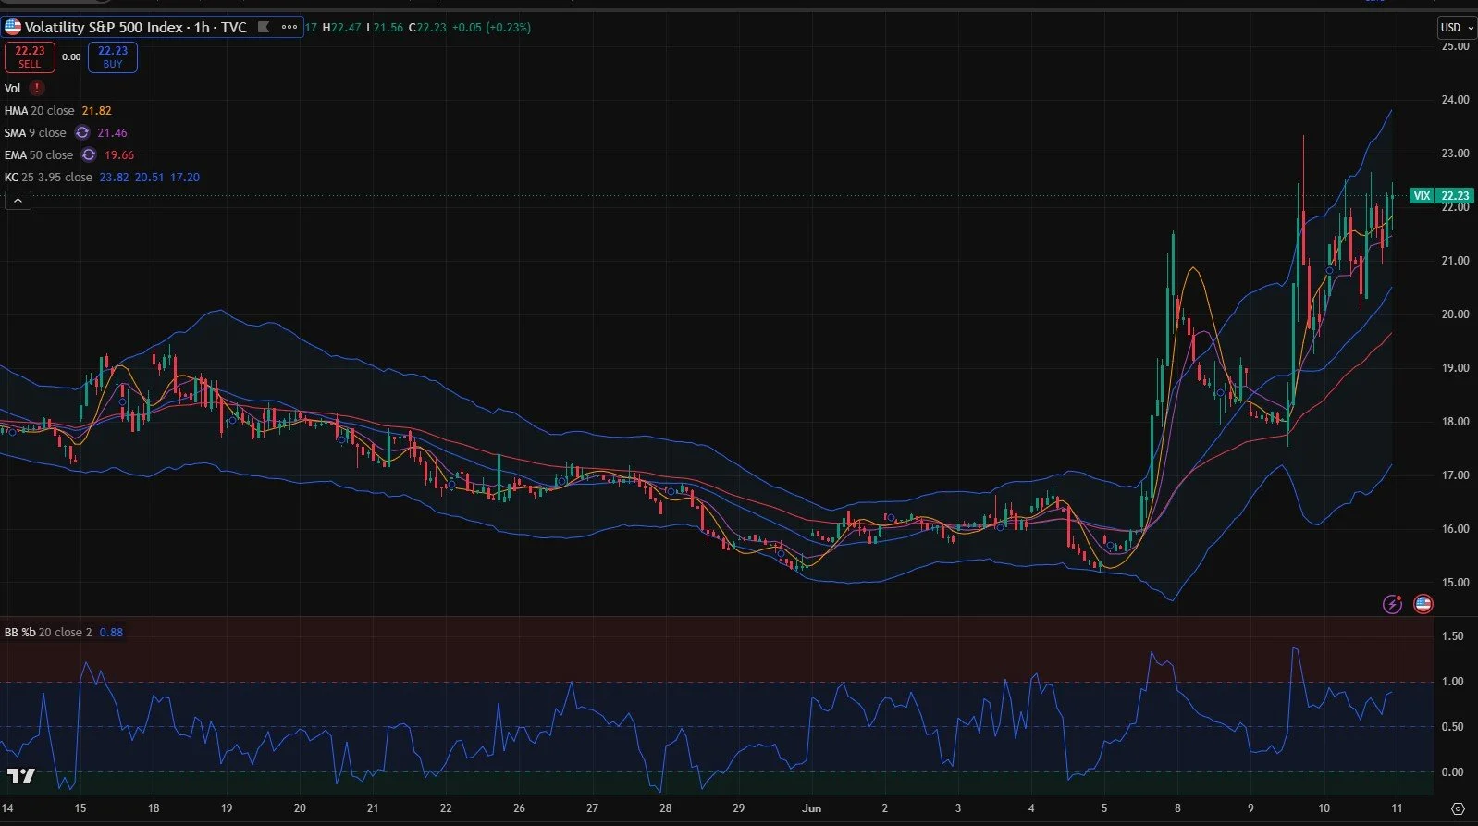
Task: Click the 23.00 label on the price axis
Action: click(1456, 154)
